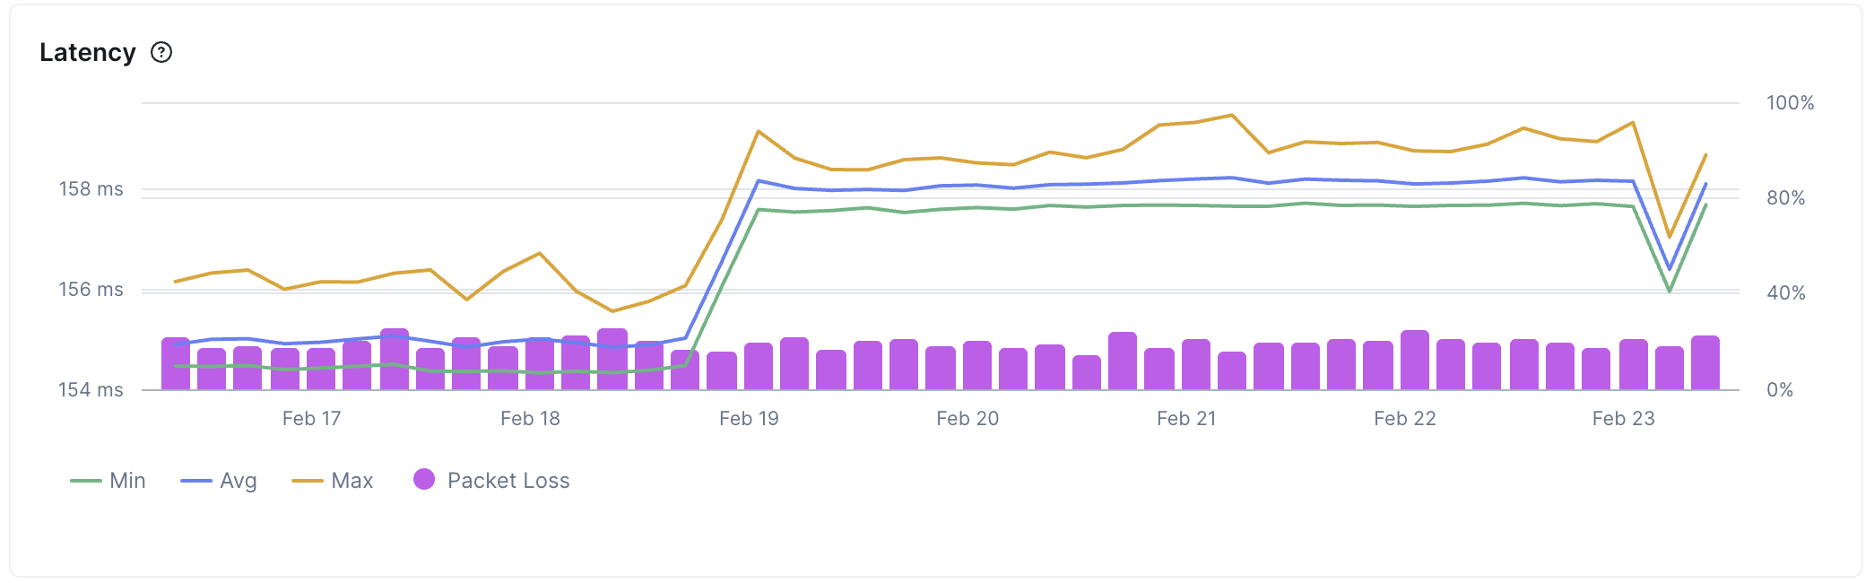Image resolution: width=1874 pixels, height=583 pixels.
Task: Click the 0% right axis label
Action: [1780, 390]
